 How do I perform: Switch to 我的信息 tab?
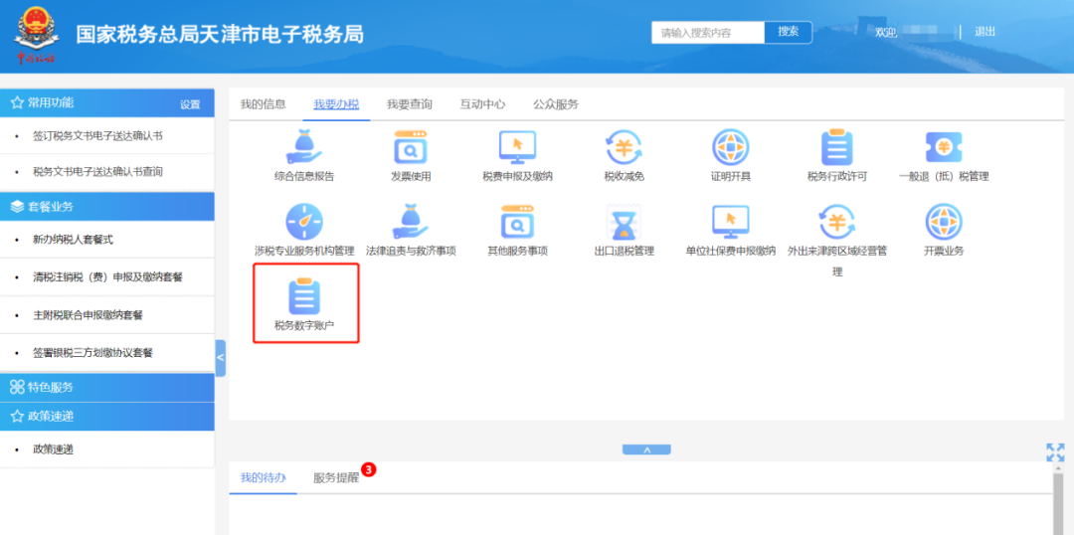coord(263,104)
